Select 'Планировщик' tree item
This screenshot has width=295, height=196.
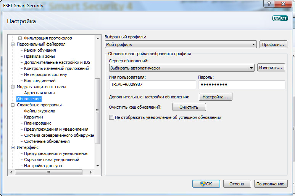click(x=37, y=123)
